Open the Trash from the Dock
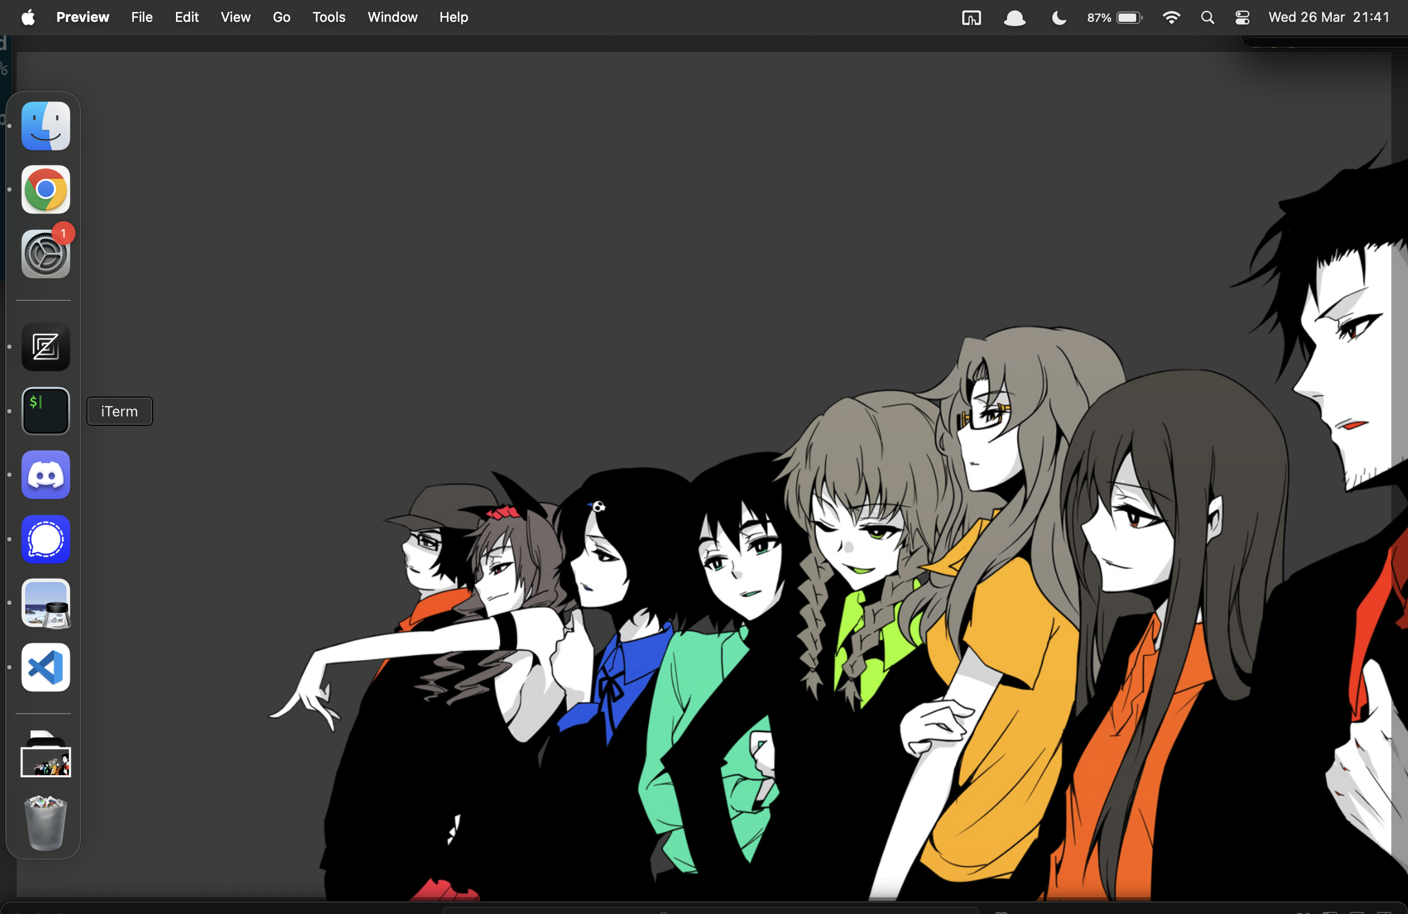 45,822
